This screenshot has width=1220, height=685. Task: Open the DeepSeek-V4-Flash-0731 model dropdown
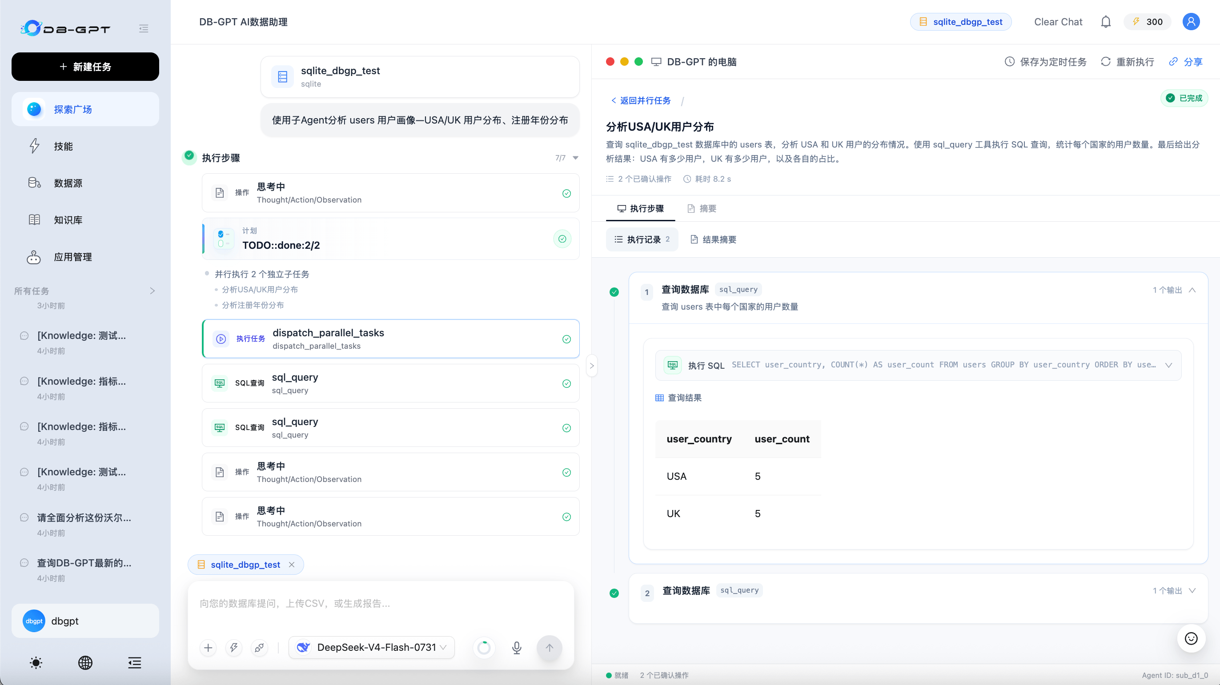click(372, 647)
